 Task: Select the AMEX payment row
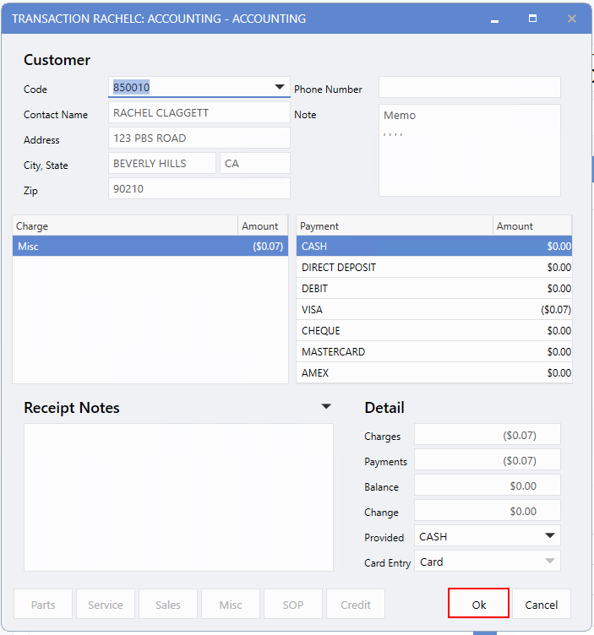(434, 373)
